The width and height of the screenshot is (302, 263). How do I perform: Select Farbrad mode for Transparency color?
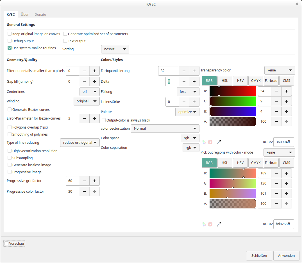pos(271,81)
